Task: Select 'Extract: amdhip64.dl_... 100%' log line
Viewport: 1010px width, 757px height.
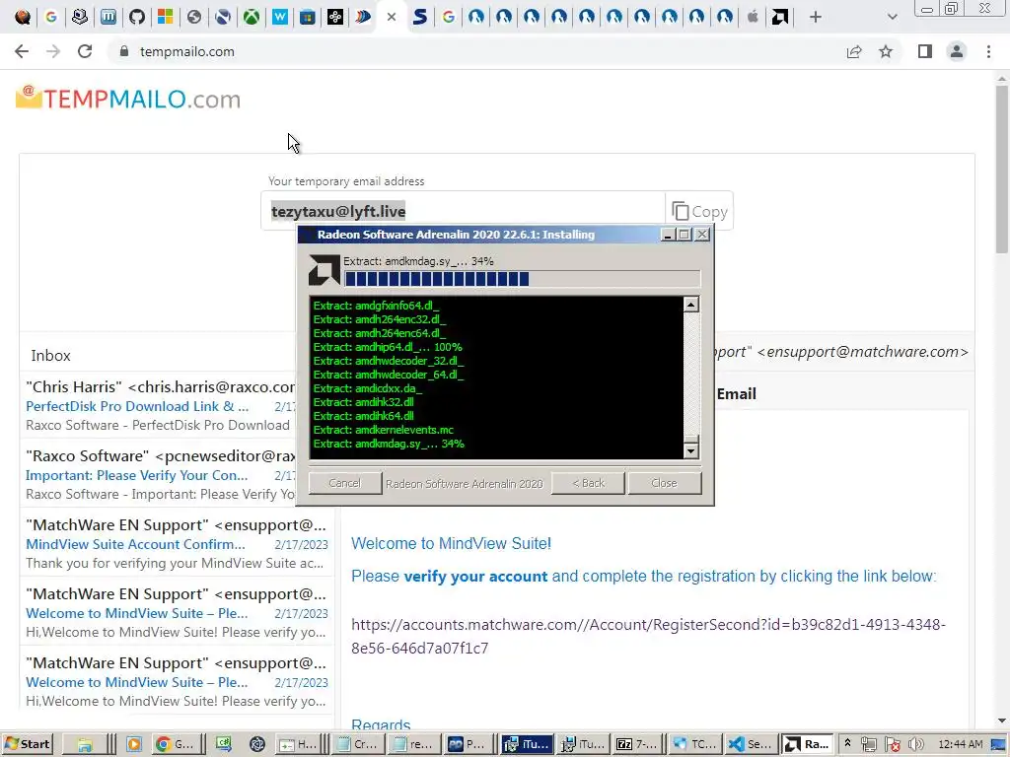Action: coord(388,347)
